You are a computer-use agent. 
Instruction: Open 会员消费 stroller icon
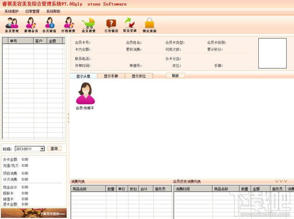click(x=89, y=24)
